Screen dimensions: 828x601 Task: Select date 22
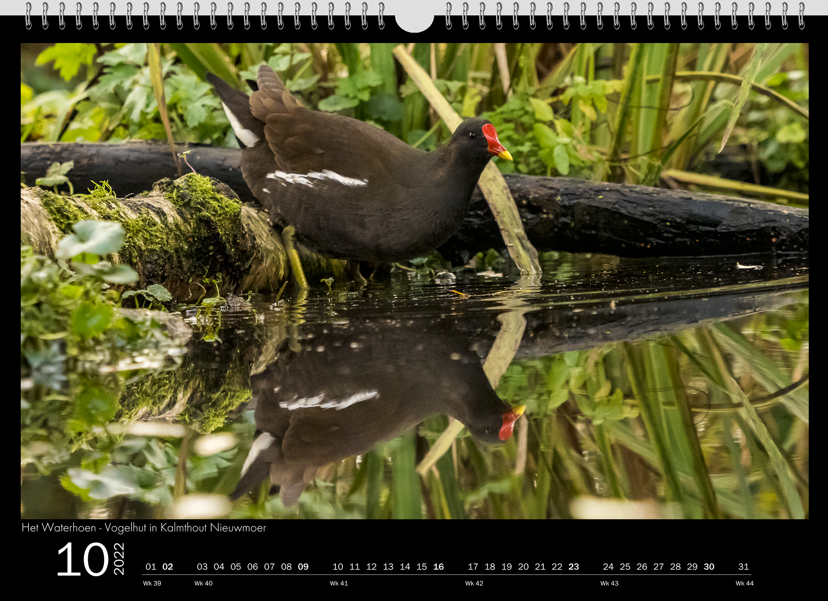coord(557,566)
